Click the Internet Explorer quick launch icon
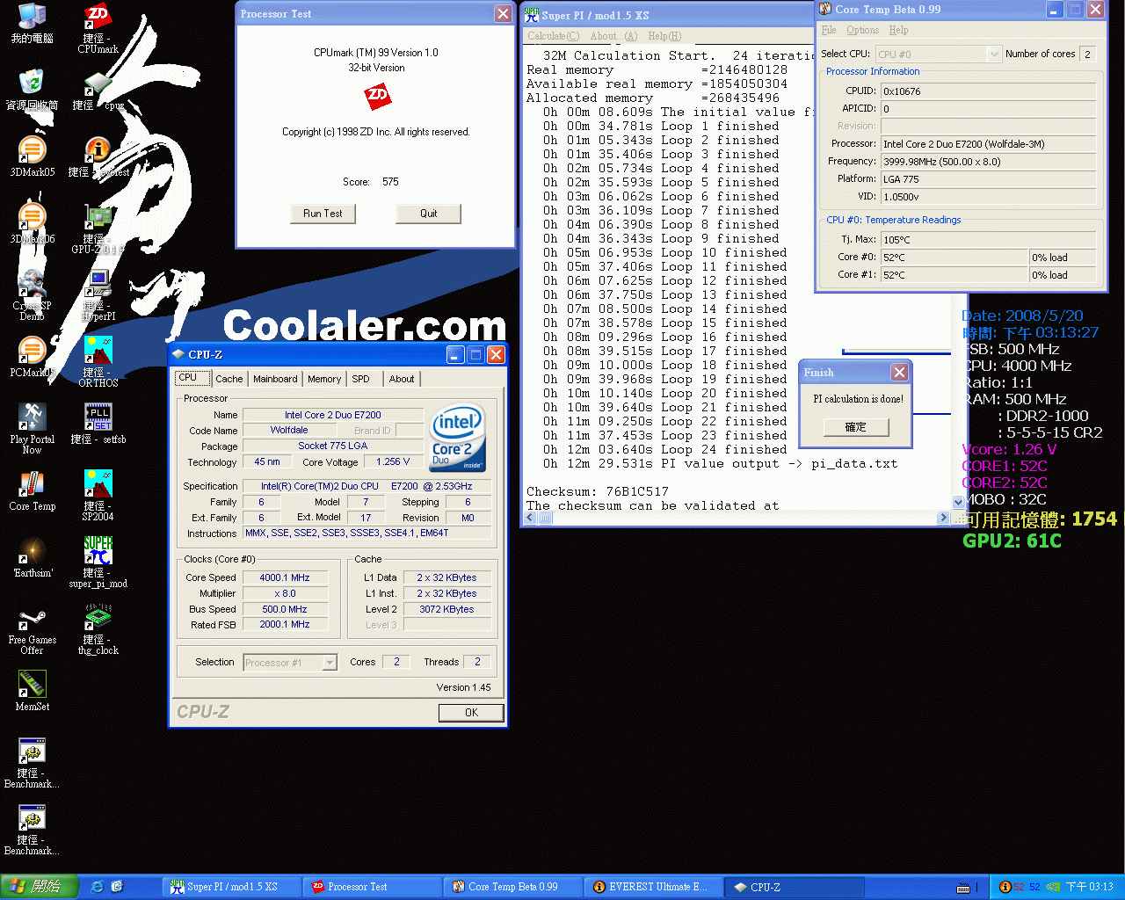Viewport: 1125px width, 900px height. [97, 887]
